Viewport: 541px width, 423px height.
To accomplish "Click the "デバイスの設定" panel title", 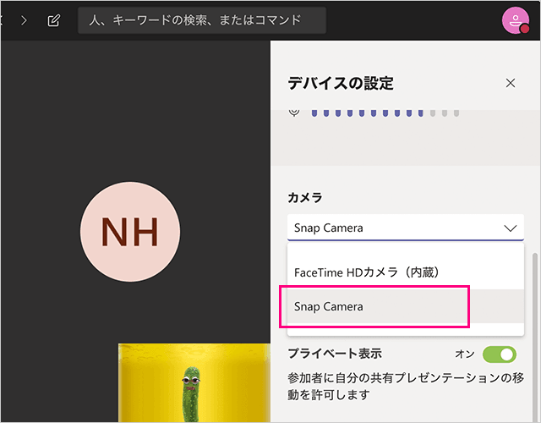I will (x=341, y=83).
